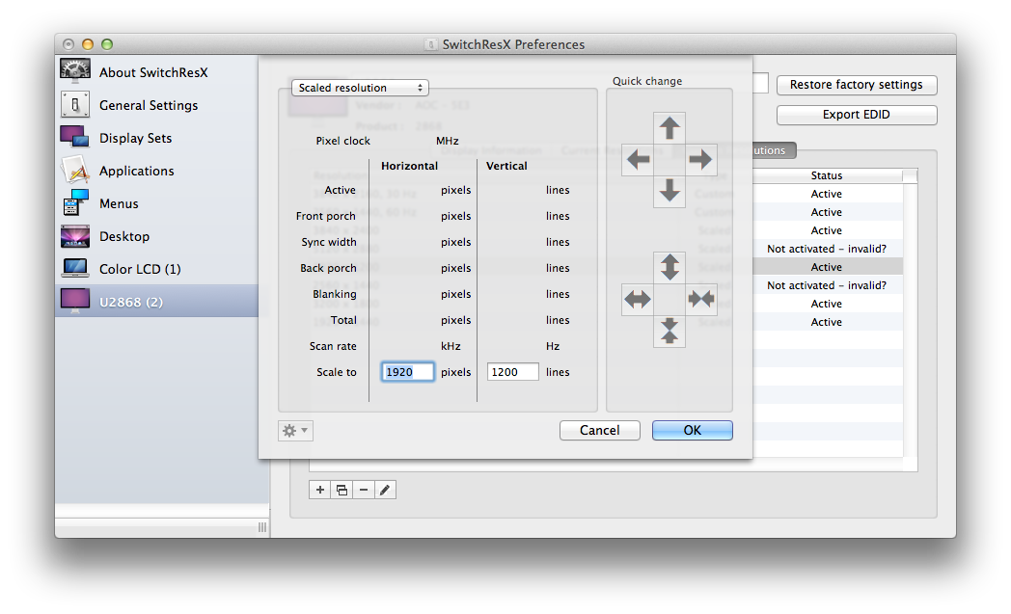
Task: Open the Scaled resolution dropdown
Action: point(360,88)
